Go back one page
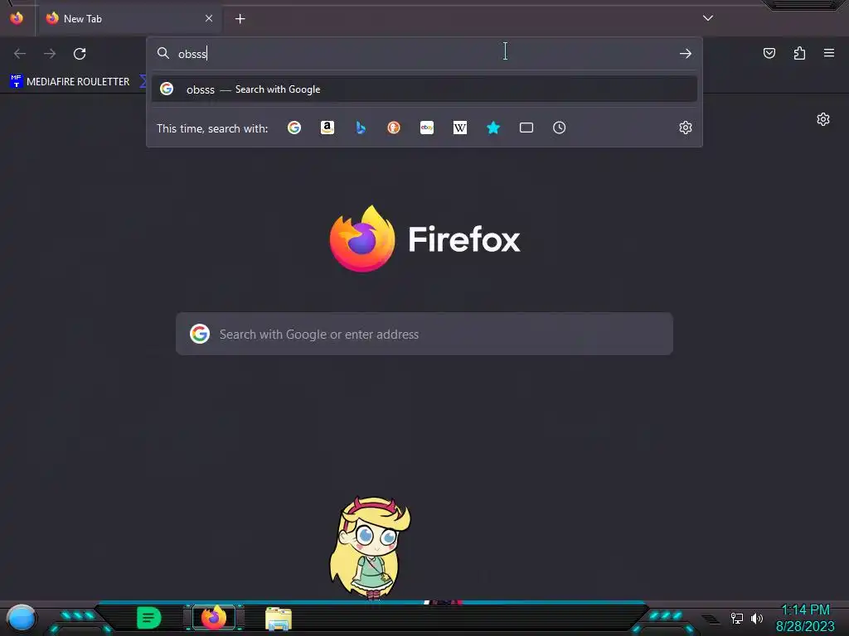The width and height of the screenshot is (849, 636). (20, 54)
